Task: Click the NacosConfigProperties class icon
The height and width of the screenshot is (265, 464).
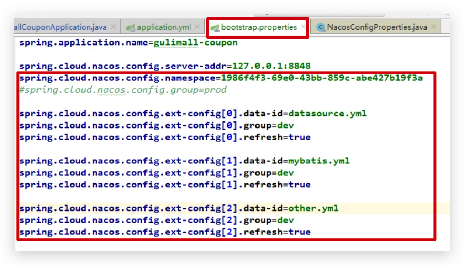Action: point(321,28)
